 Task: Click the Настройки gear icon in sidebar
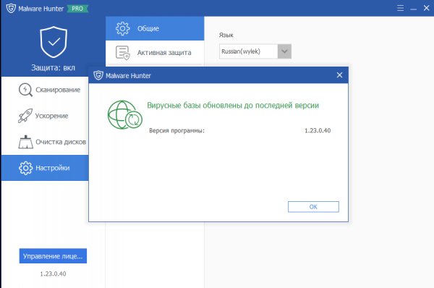tap(25, 168)
